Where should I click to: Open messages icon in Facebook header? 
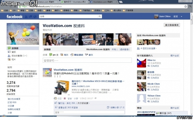pos(31,17)
